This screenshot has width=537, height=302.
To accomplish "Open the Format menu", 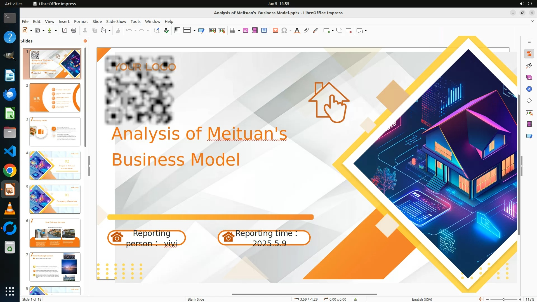I will 81,21.
